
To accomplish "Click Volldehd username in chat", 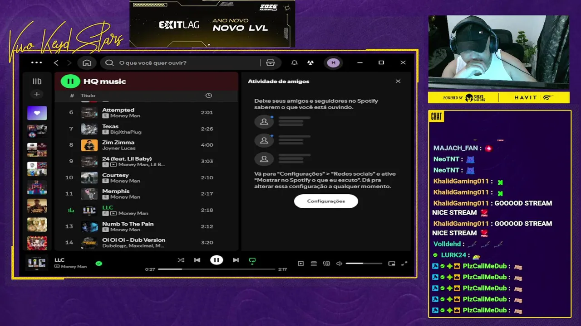I will [x=447, y=244].
